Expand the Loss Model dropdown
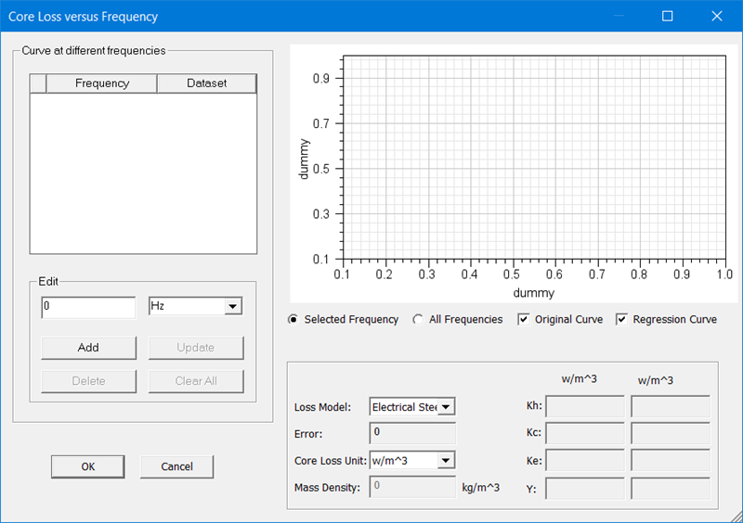Viewport: 743px width, 523px height. point(446,407)
